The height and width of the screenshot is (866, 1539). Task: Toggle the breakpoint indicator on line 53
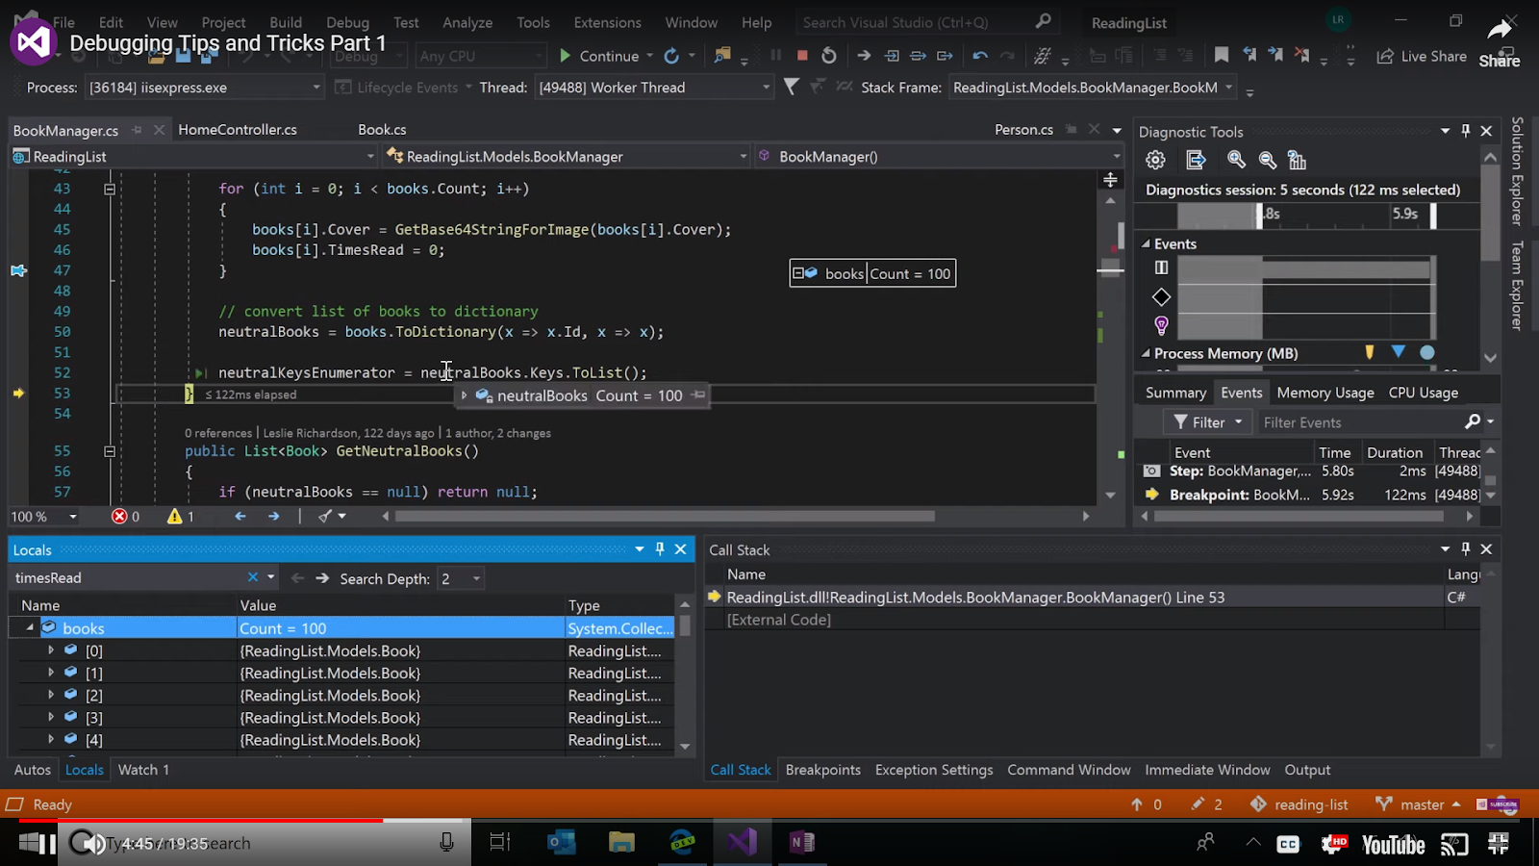[17, 393]
